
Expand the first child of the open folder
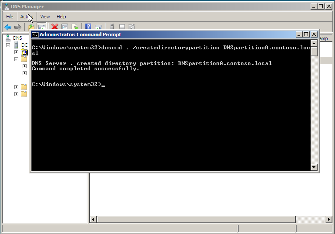coord(24,66)
